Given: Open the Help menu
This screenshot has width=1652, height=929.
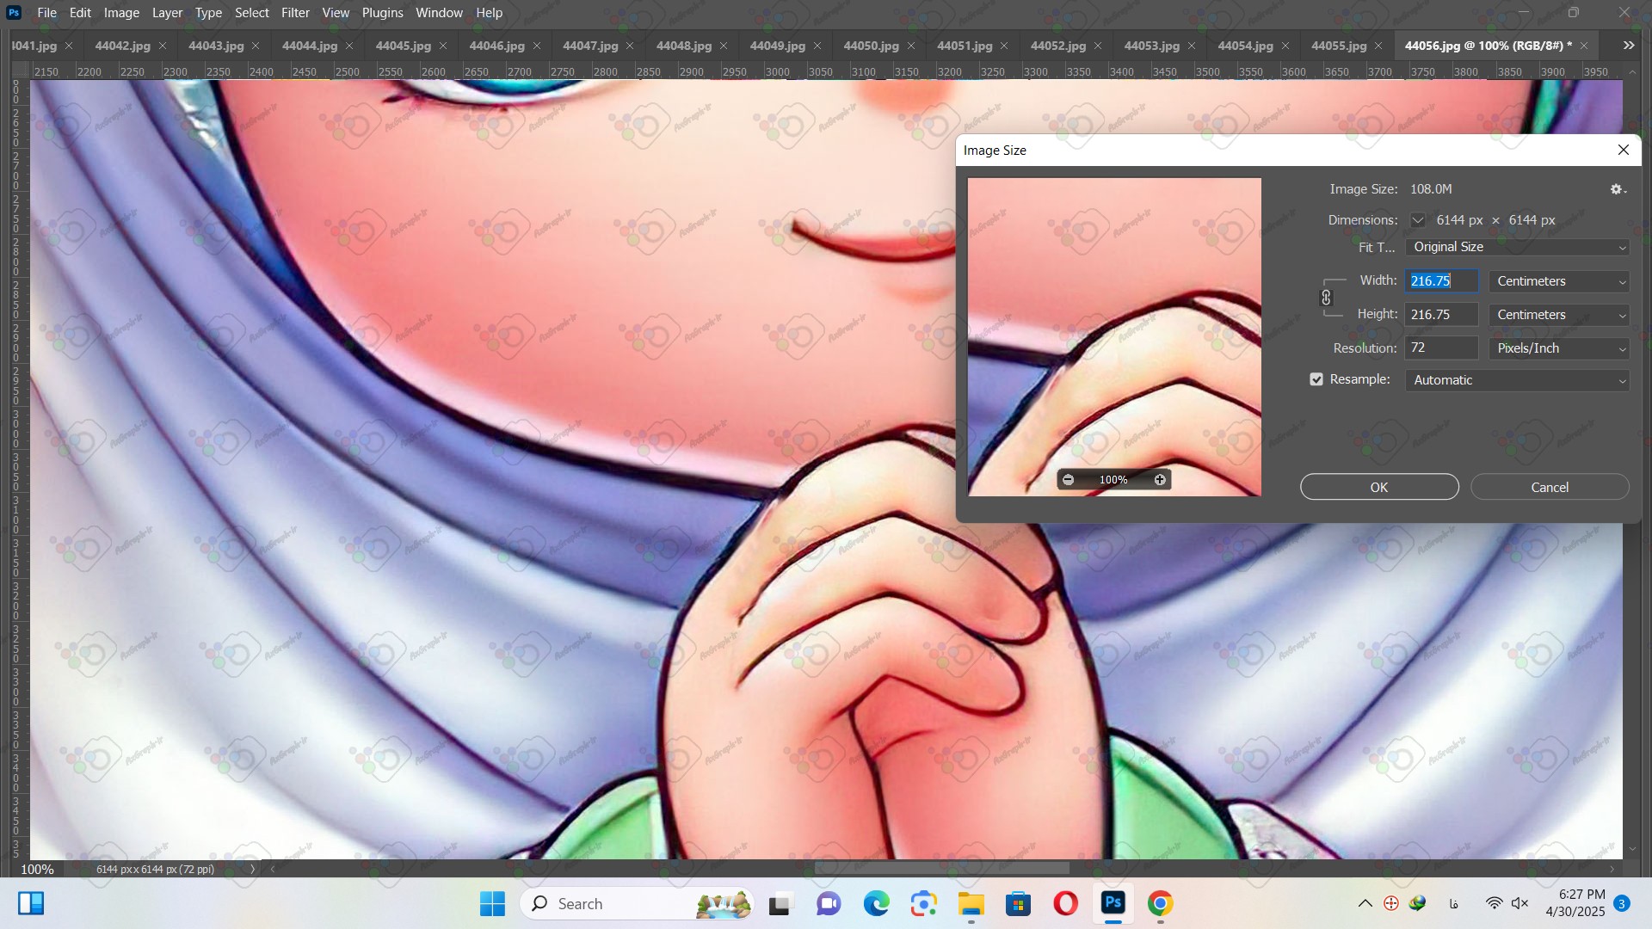Looking at the screenshot, I should 489,12.
